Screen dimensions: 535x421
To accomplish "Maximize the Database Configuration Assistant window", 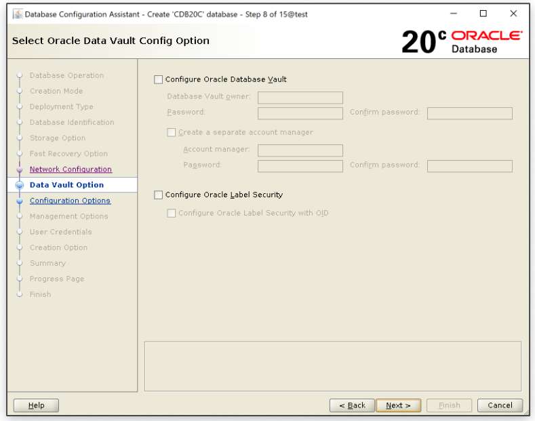I will (x=483, y=14).
